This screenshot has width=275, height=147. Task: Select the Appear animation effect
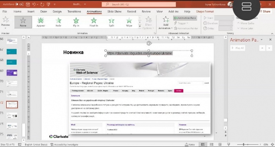41,22
